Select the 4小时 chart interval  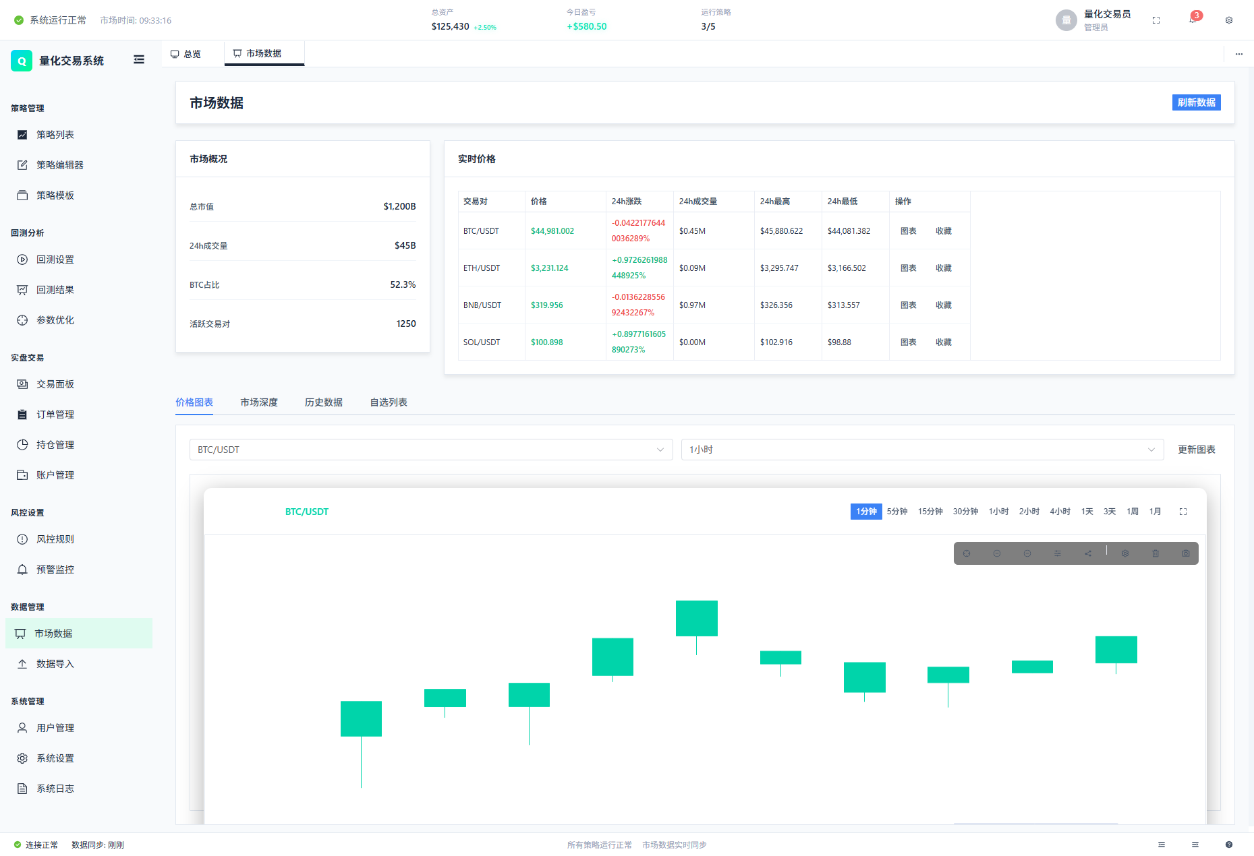point(1060,512)
